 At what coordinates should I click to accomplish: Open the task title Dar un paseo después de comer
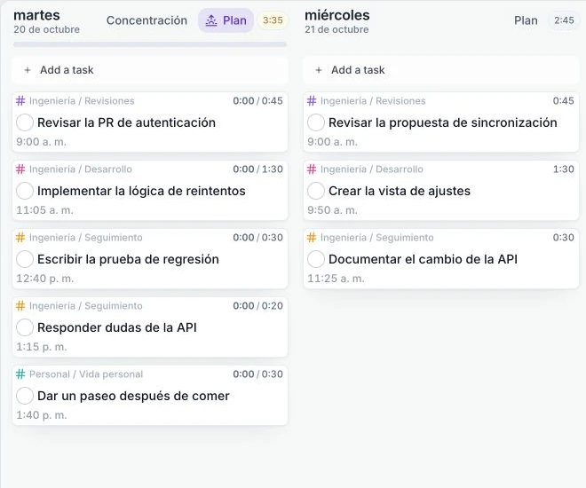[x=133, y=396]
